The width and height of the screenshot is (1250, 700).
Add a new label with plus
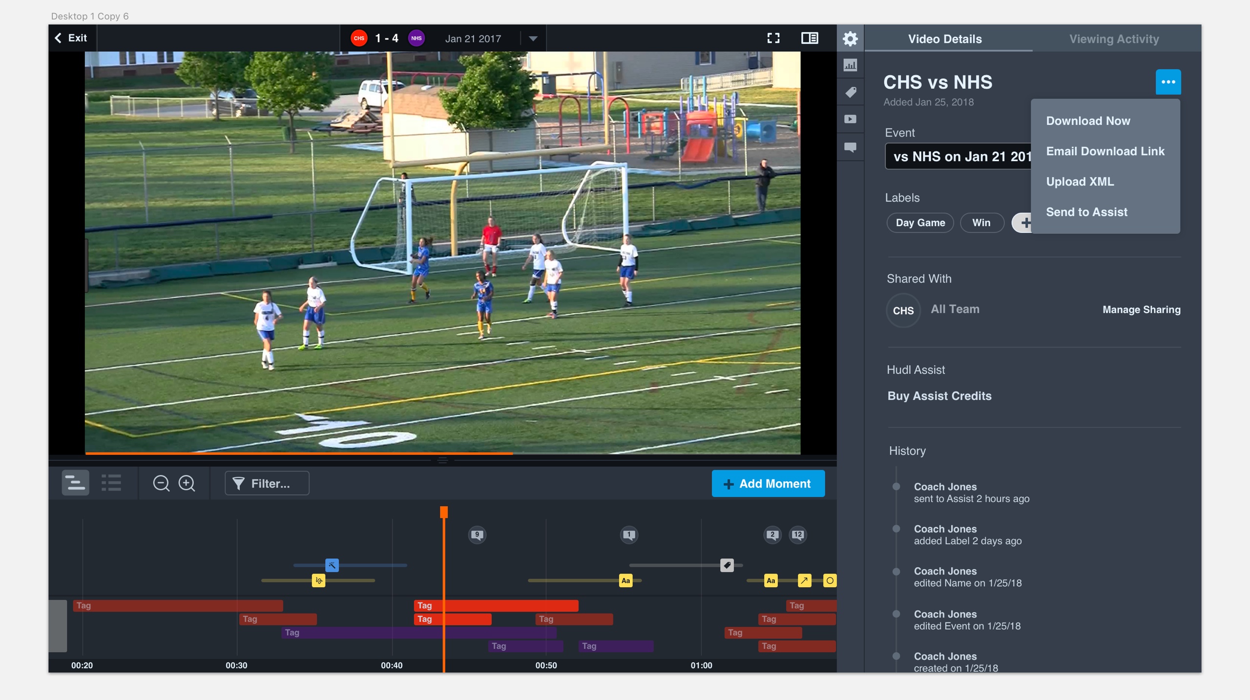1022,223
